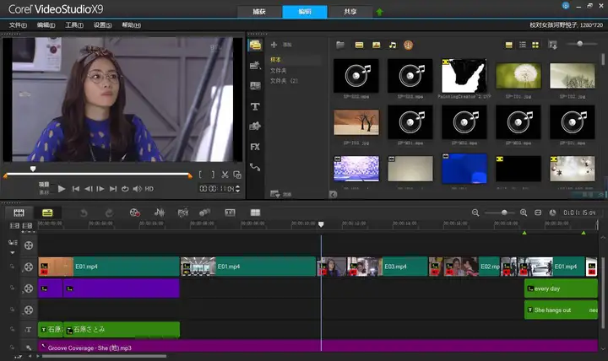Click the Undo arrow in timeline toolbar
This screenshot has height=361, width=608.
(84, 213)
